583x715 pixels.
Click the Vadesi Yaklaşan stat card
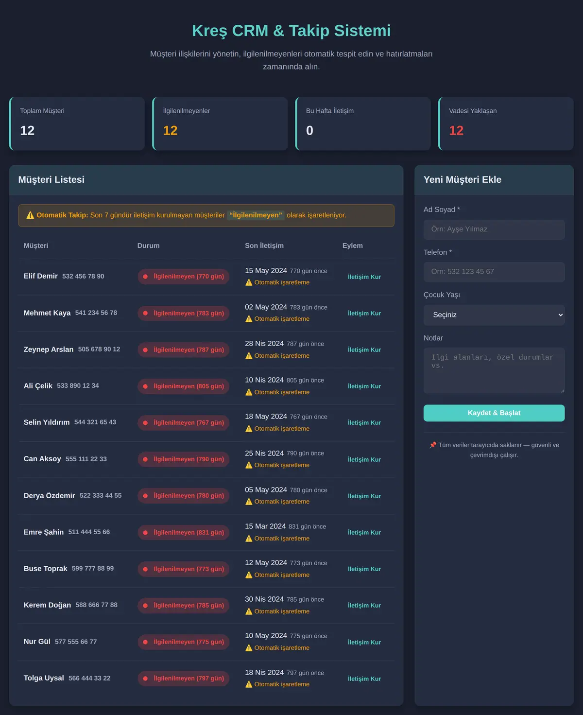pos(506,124)
